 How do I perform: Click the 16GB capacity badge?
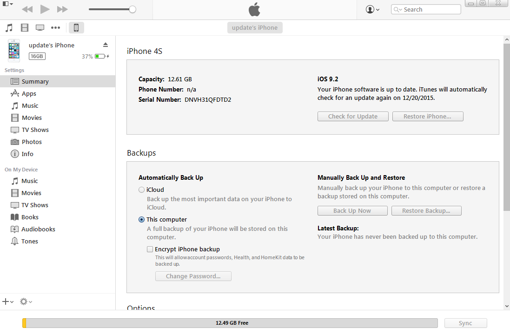click(x=37, y=56)
